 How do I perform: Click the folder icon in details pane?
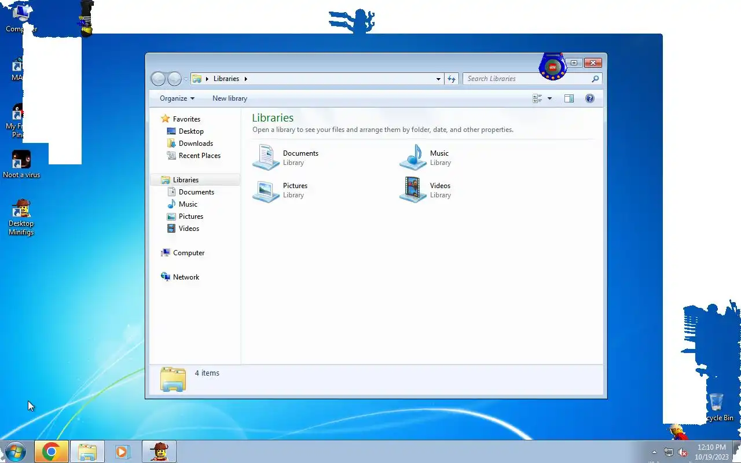coord(173,379)
